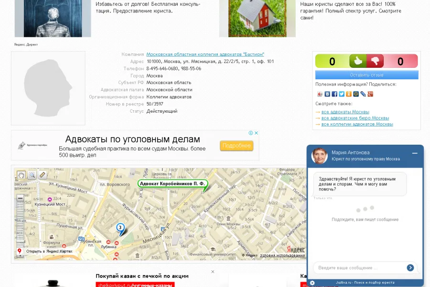Screen dimensions: 430x287
Task: Share via the pencil LiveJournal icon
Action: point(363,94)
